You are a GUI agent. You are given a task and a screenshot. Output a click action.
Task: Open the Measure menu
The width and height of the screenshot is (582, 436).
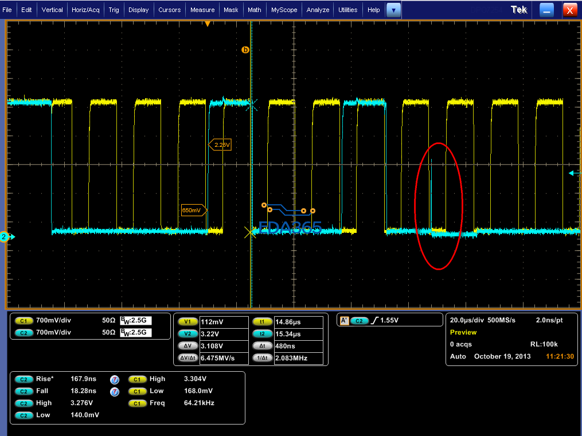coord(202,10)
